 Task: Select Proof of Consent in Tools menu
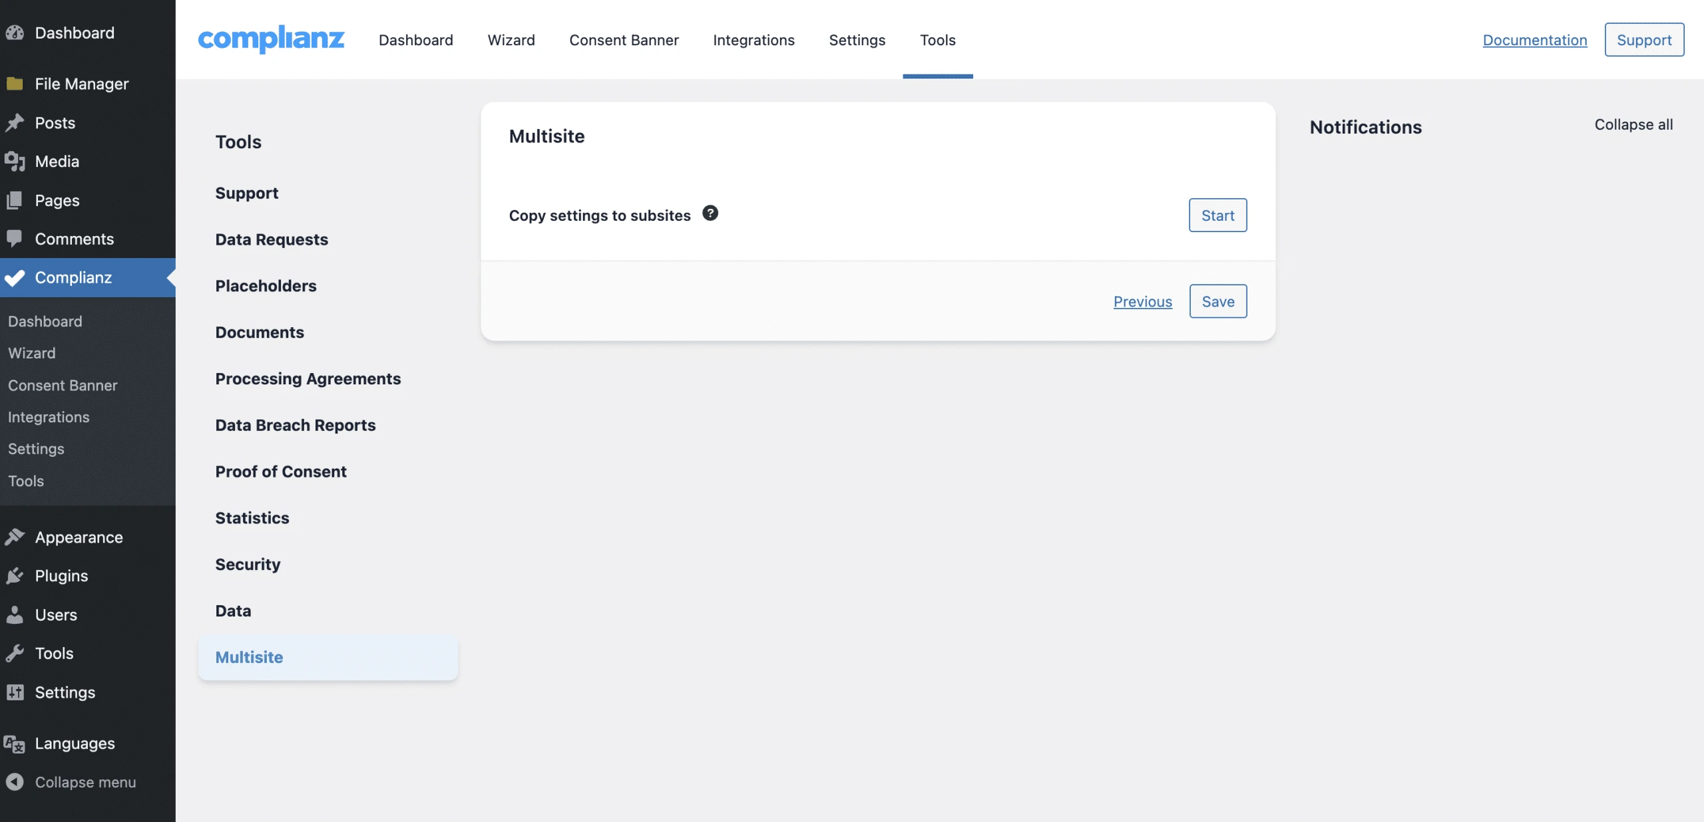[x=281, y=472]
